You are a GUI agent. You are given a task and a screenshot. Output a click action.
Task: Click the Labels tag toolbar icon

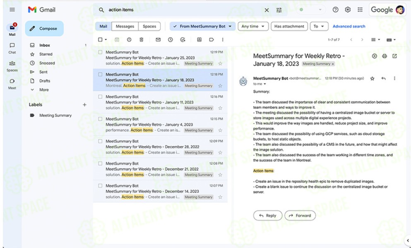pos(212,40)
